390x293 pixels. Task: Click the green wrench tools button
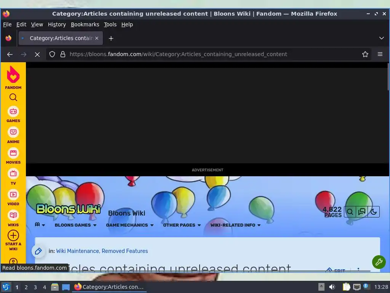click(x=379, y=262)
